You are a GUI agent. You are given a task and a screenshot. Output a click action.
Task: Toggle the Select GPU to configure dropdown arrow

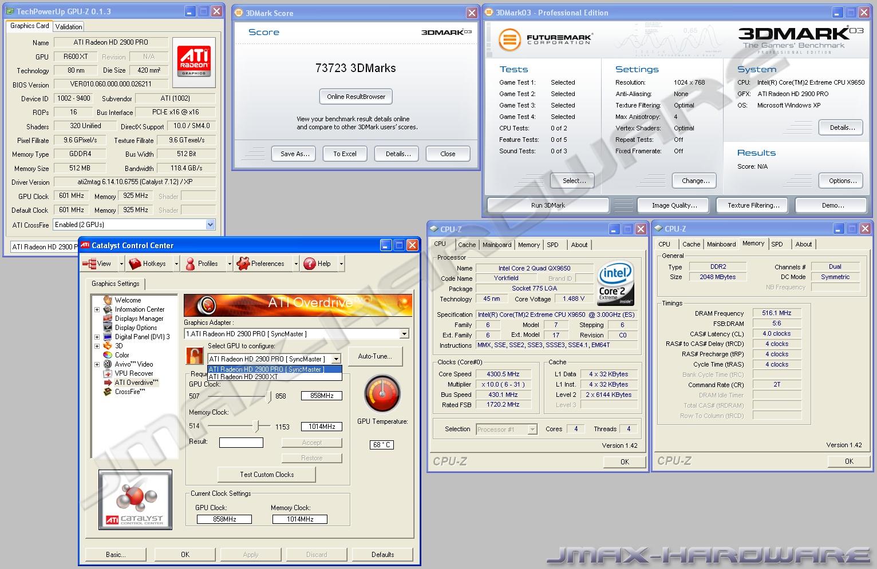(336, 359)
